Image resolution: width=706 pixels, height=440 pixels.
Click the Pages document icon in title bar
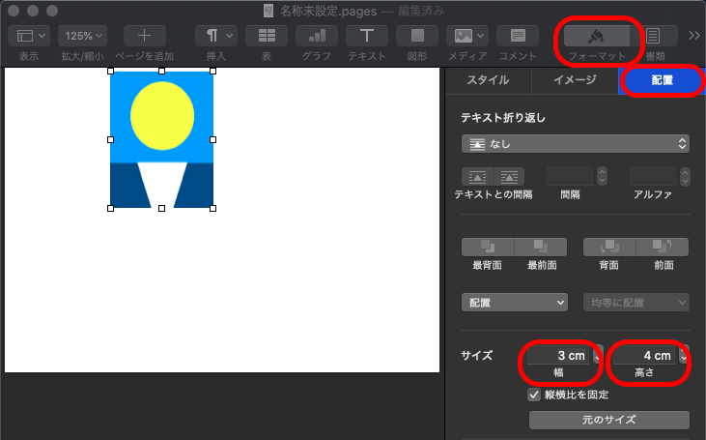(x=268, y=11)
